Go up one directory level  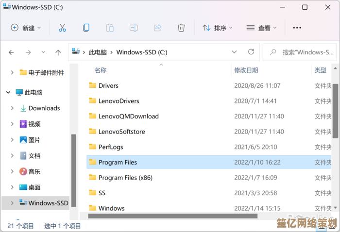[58, 52]
